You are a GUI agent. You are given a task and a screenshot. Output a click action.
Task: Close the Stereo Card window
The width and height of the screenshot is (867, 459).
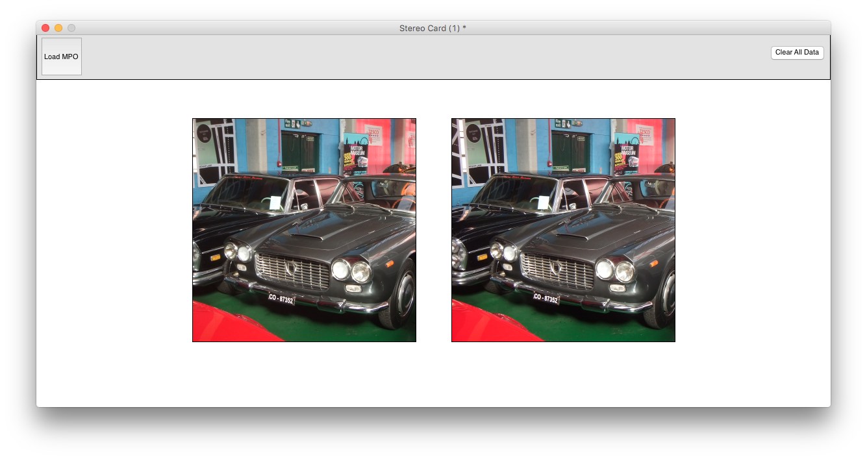(45, 28)
